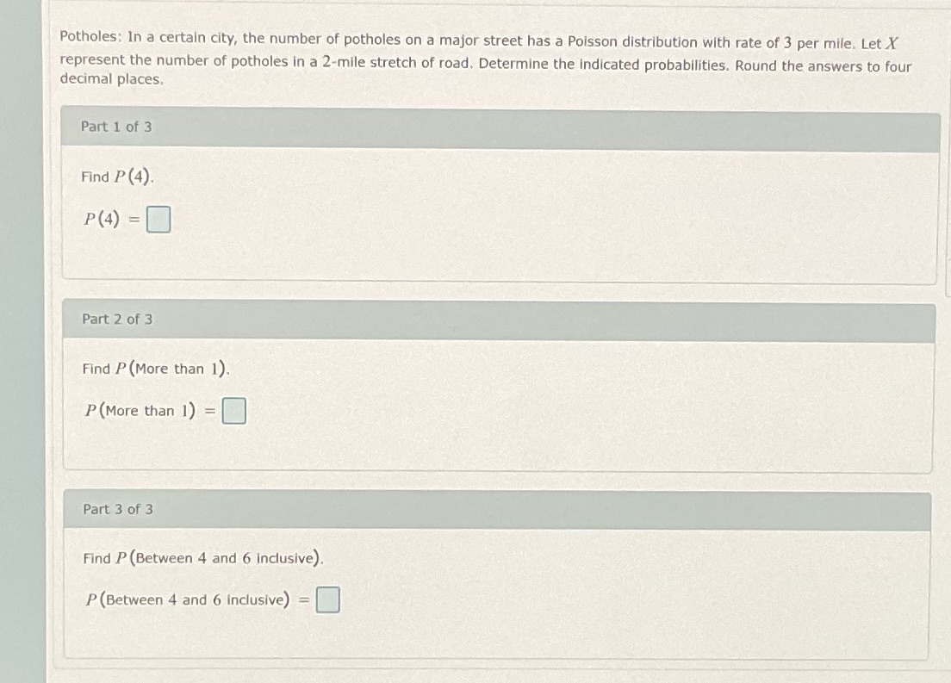
Task: Click the P(Between 4 and 6 inclusive) box
Action: 327,599
